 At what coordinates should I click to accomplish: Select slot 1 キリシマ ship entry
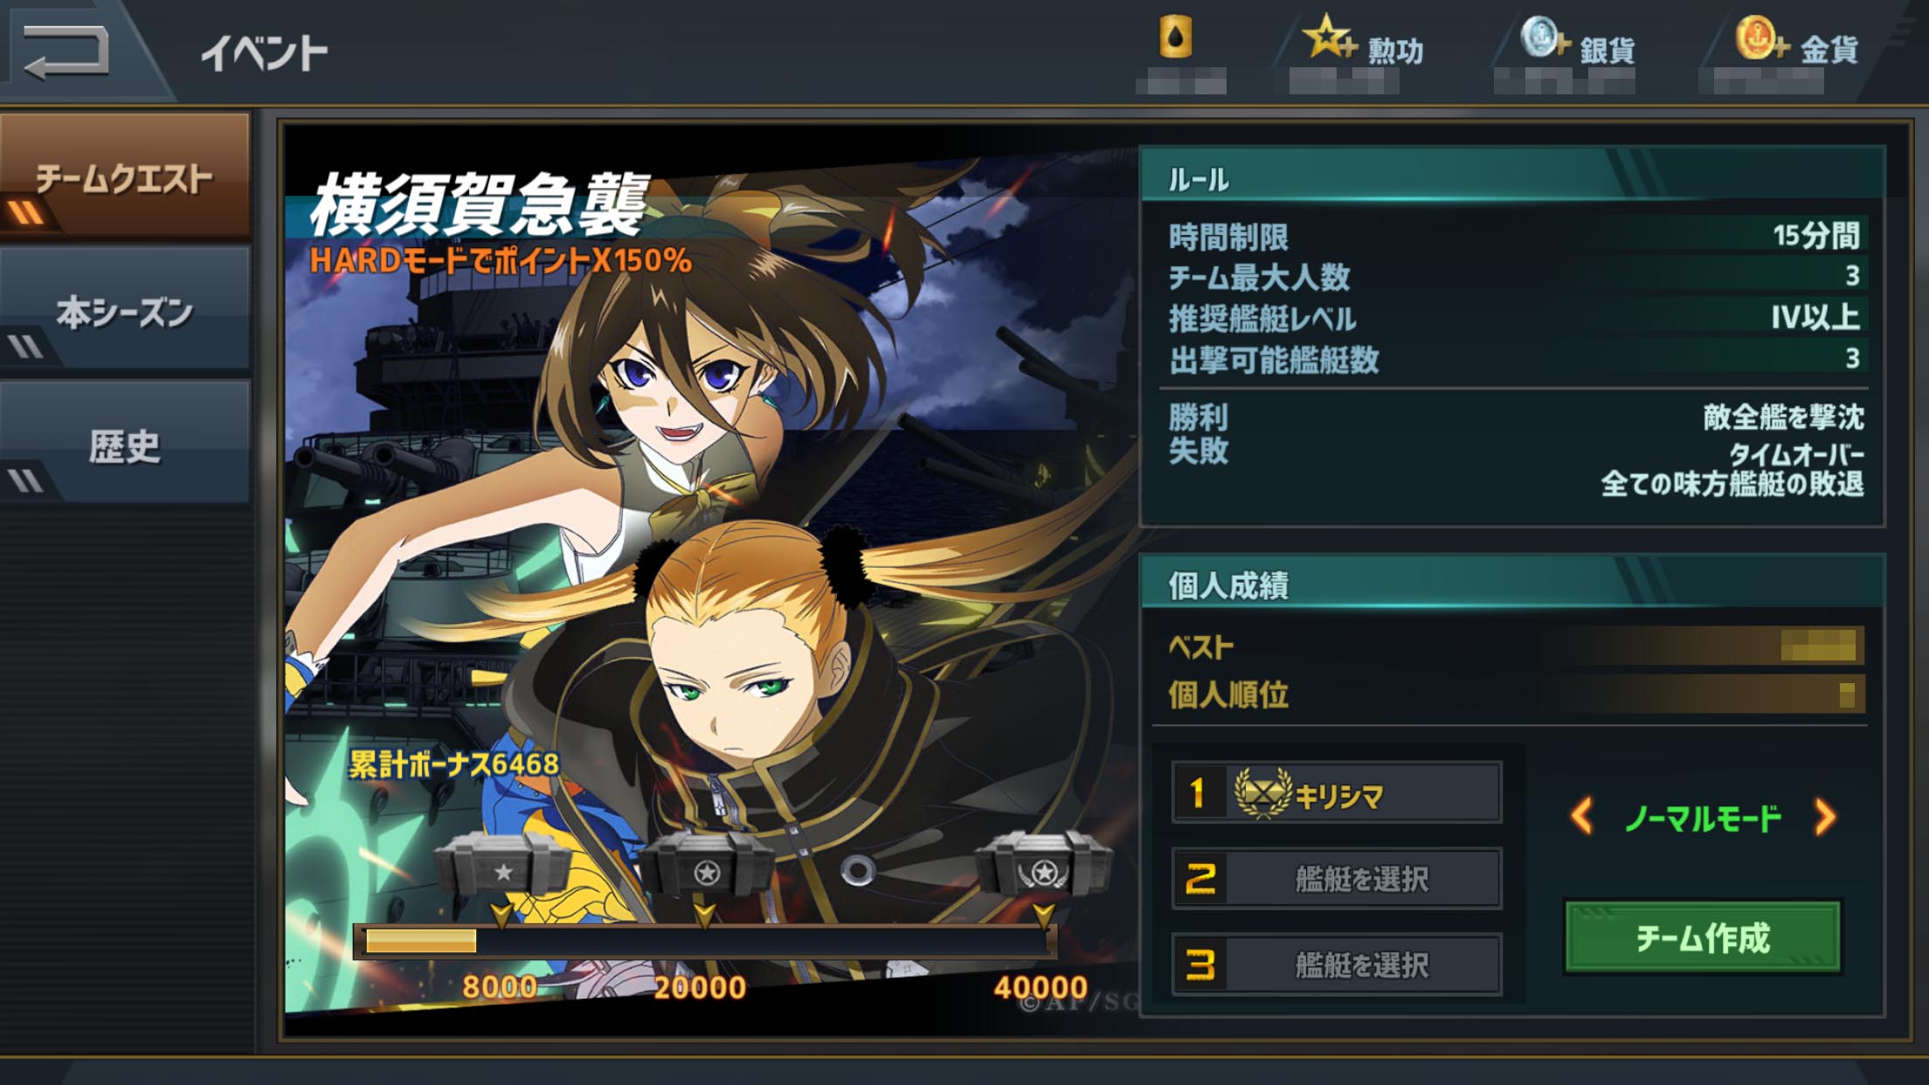pos(1337,792)
